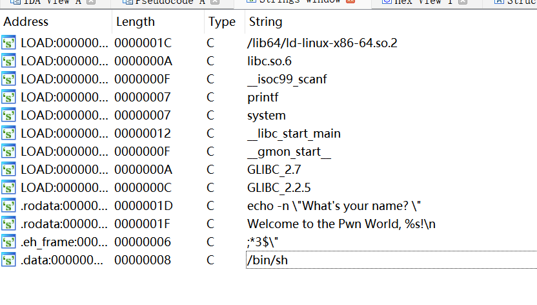Click the icon beside the GLIBC_2.7 string
Viewport: 537px width, 305px height.
coord(9,170)
